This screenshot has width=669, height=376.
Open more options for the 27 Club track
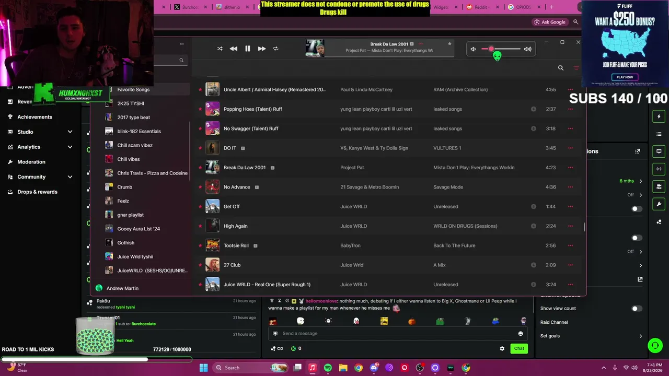[x=570, y=265]
